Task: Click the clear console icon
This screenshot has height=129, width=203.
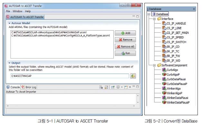Action: [x=101, y=87]
